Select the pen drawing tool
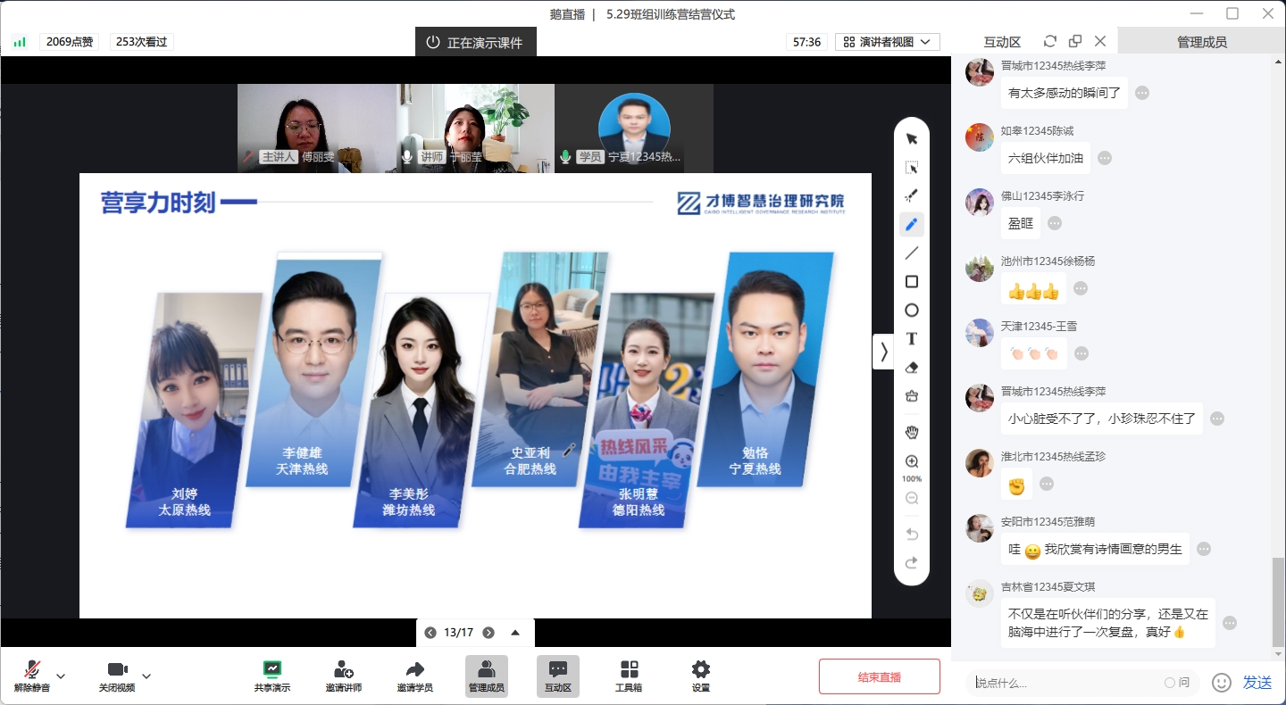This screenshot has height=705, width=1286. point(912,225)
